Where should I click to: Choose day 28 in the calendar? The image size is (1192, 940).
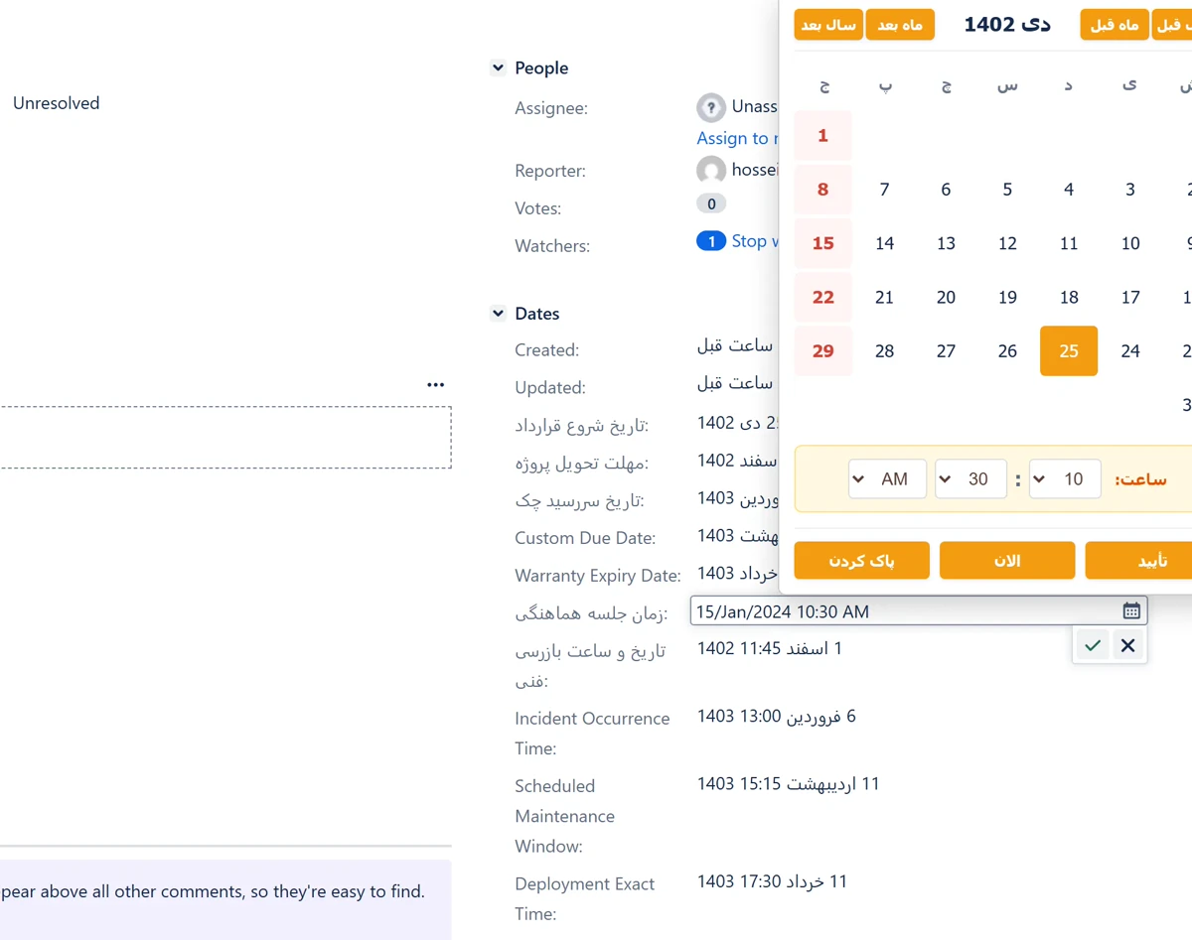pos(884,350)
